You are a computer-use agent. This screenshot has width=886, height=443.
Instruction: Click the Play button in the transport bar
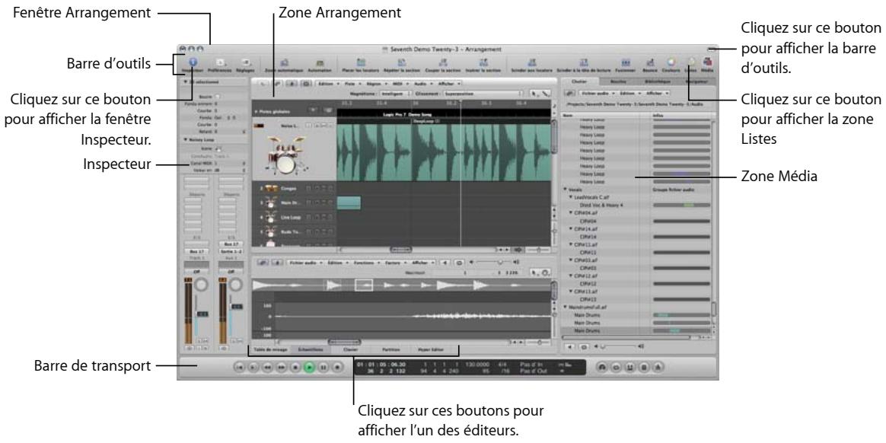click(x=309, y=367)
